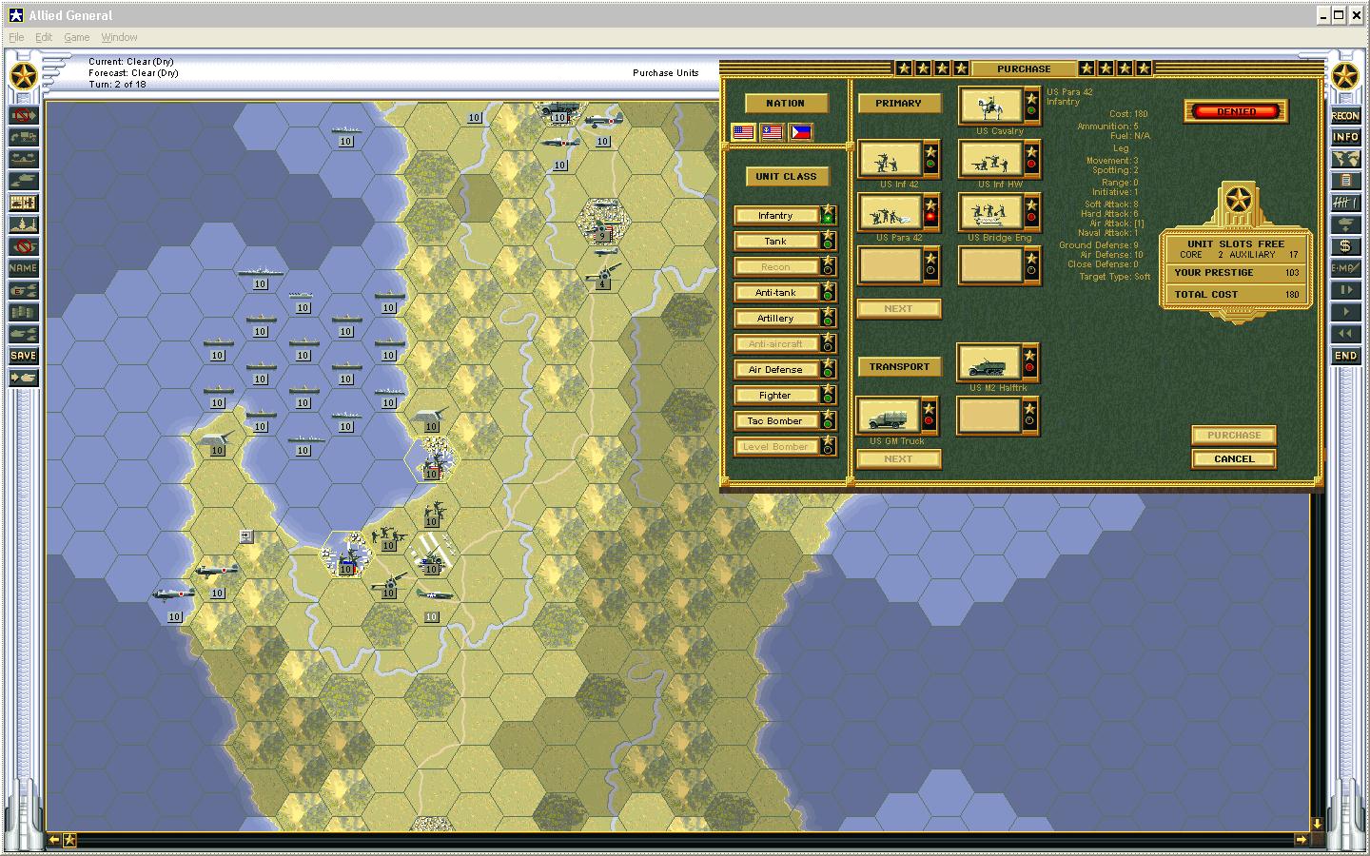Click the SAVE button in left sidebar
Screen dimensions: 1370x856
[x=24, y=356]
